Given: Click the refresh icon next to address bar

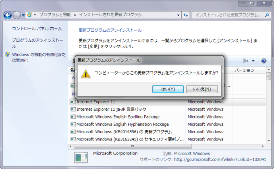Looking at the screenshot, I should [x=186, y=15].
